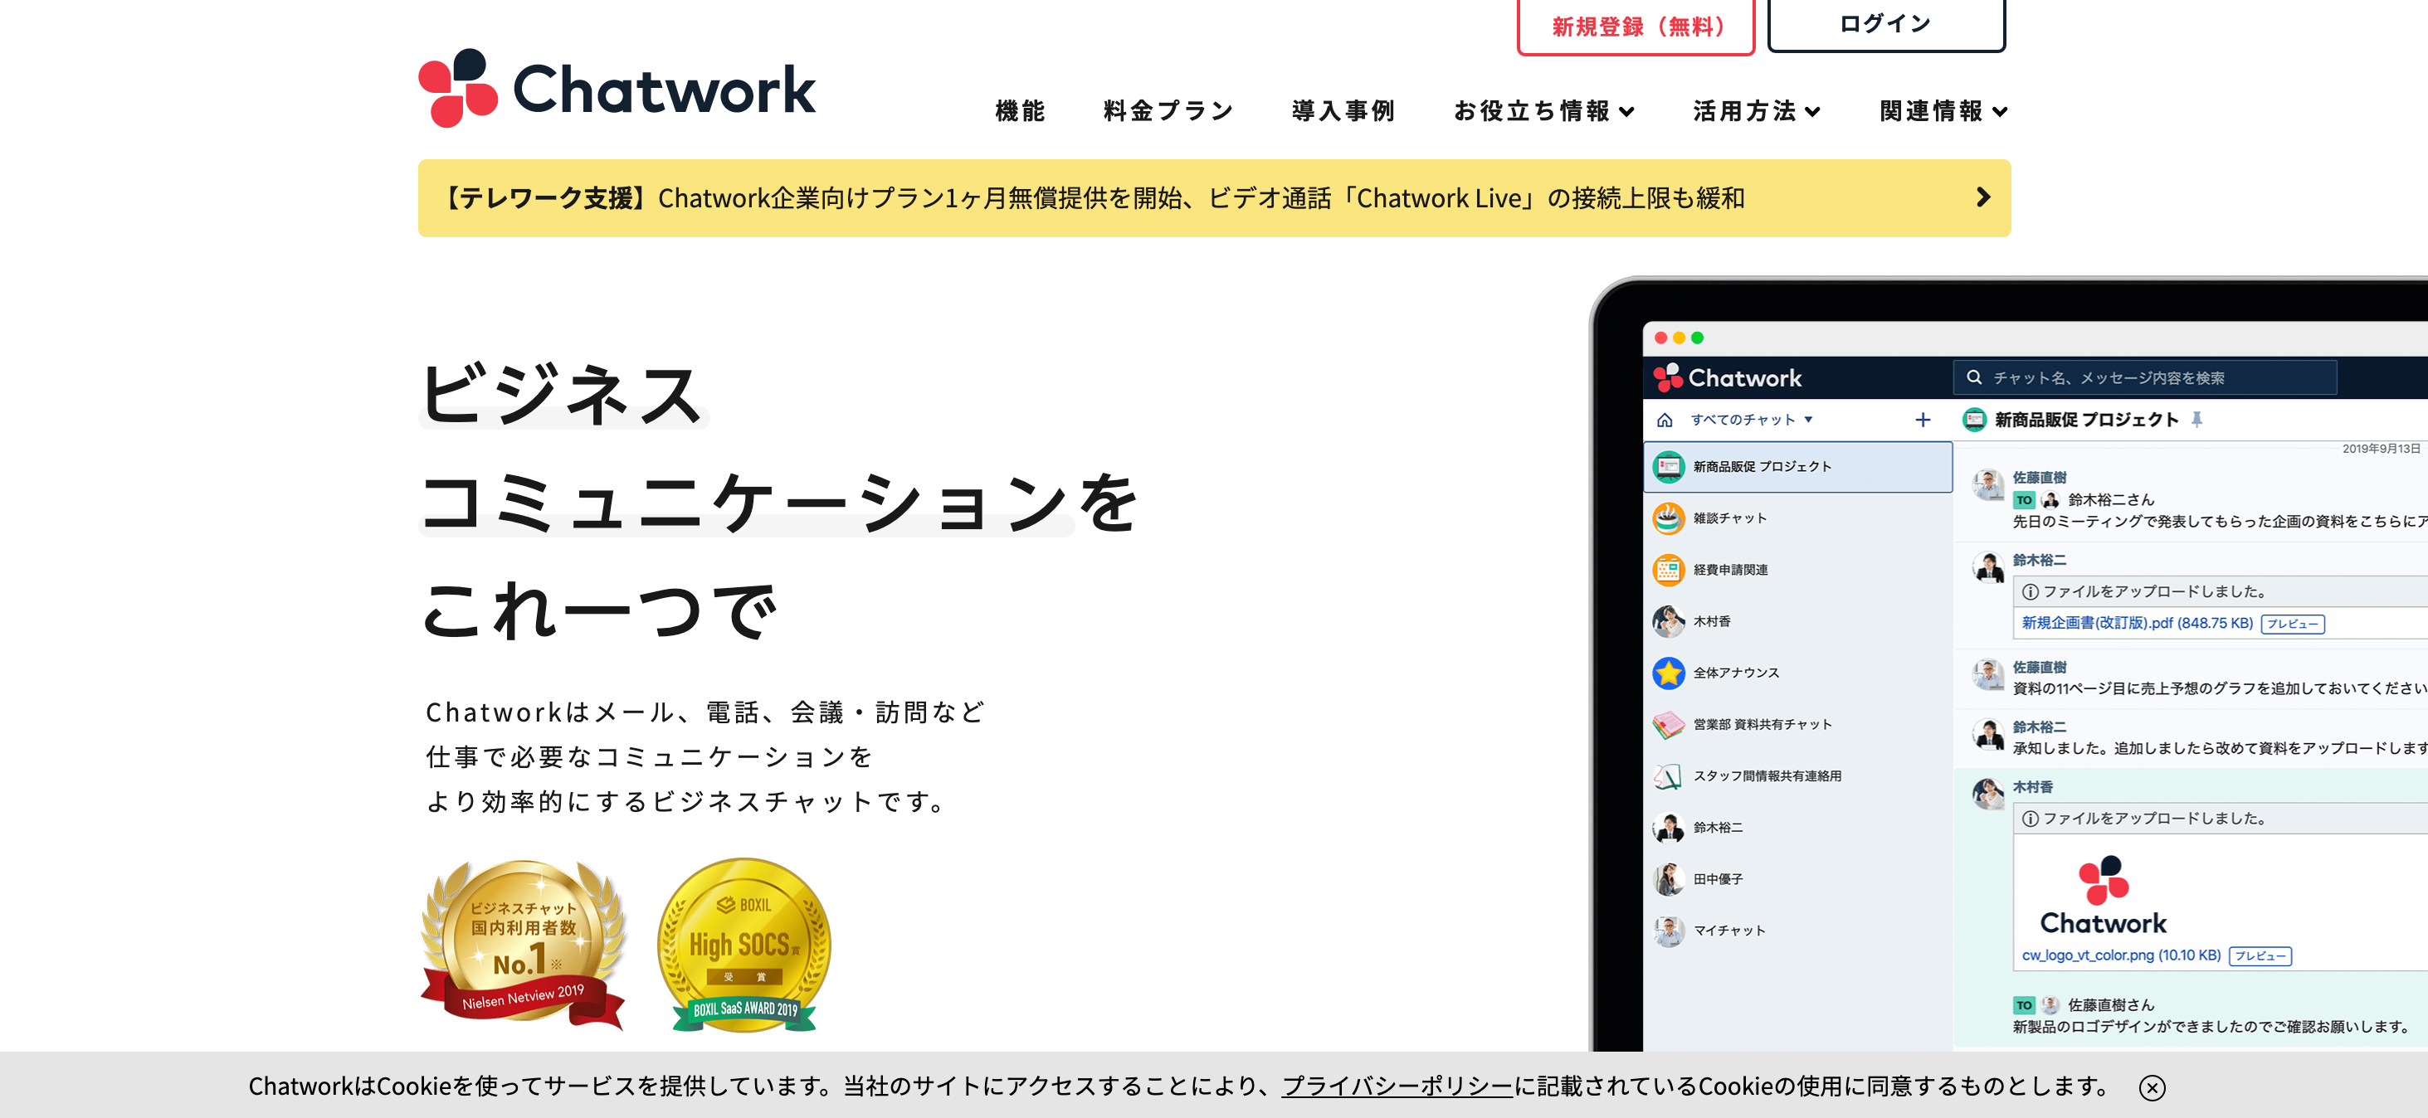Click the Nielsen Netview No.1 award badge
The height and width of the screenshot is (1118, 2428).
[523, 945]
